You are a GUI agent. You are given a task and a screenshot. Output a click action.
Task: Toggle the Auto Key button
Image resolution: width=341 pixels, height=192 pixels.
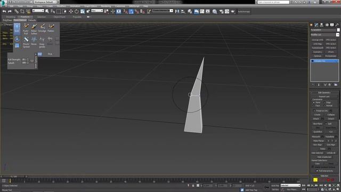275,186
